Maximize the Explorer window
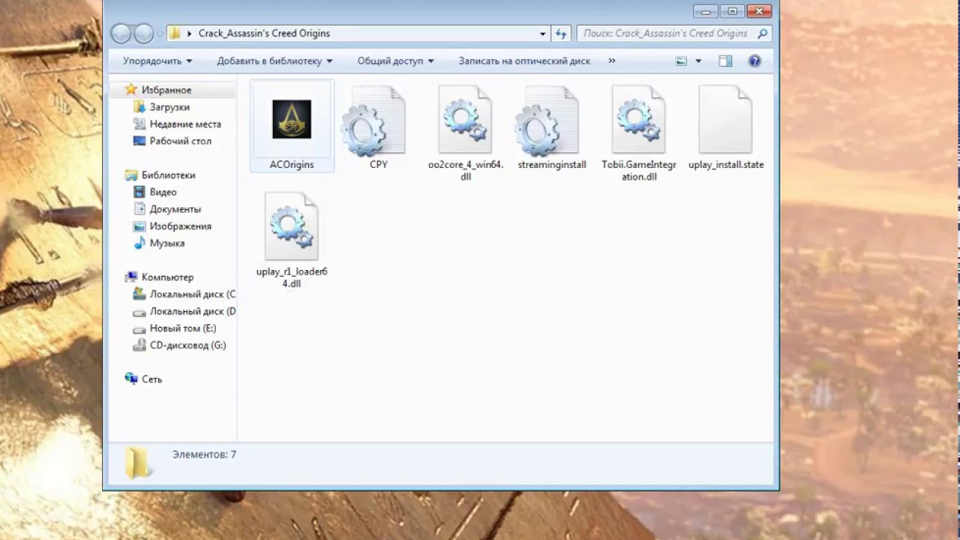Screen dimensions: 960x540 732,11
